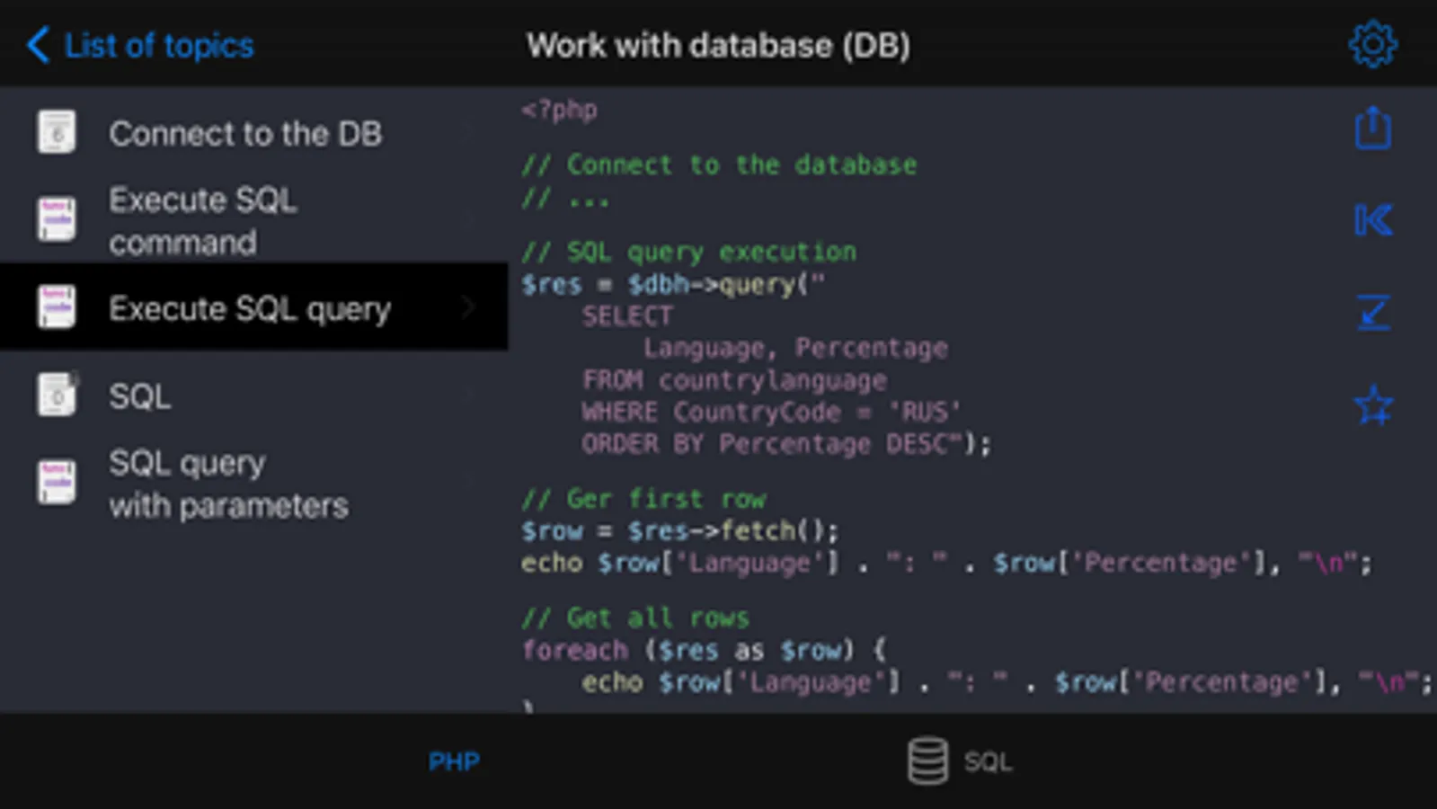Click the $row = $res->fetch(); line
This screenshot has height=809, width=1437.
coord(679,531)
